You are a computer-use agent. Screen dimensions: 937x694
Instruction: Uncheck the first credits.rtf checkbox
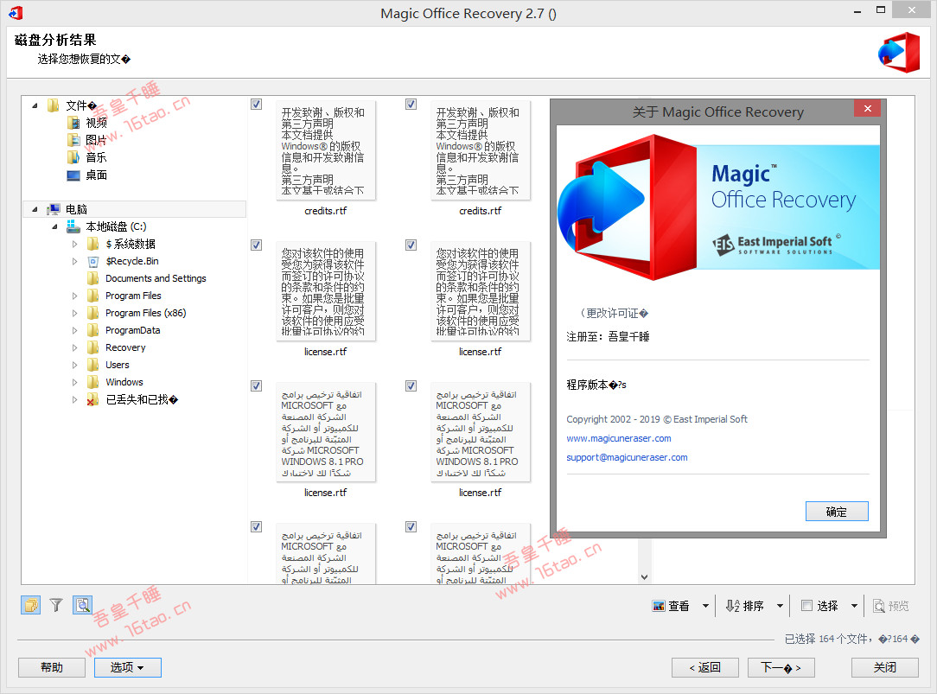(x=257, y=105)
